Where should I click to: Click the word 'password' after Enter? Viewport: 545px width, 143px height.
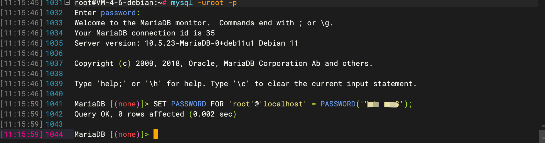click(x=118, y=13)
